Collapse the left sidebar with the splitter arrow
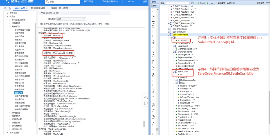The height and width of the screenshot is (135, 270). coord(37,72)
